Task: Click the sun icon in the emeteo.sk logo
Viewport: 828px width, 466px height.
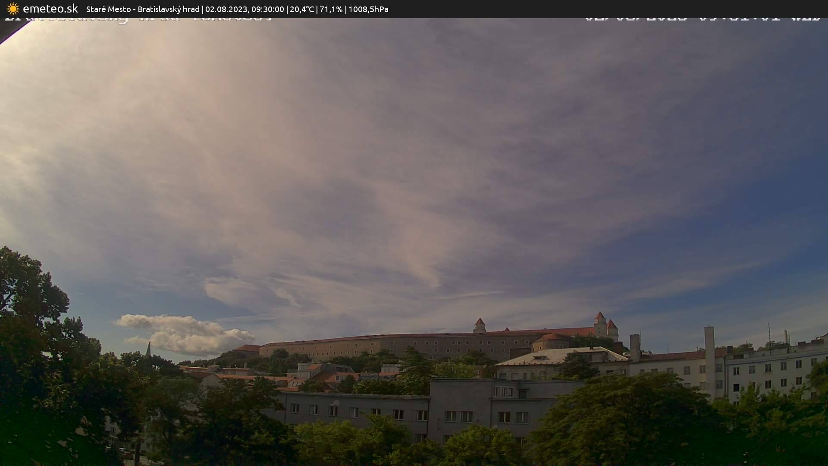Action: [13, 9]
